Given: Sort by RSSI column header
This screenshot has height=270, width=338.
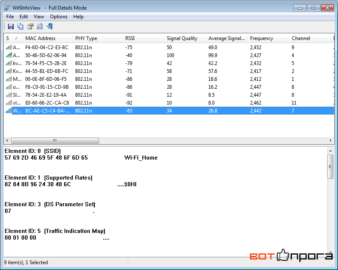Looking at the screenshot, I should [143, 38].
